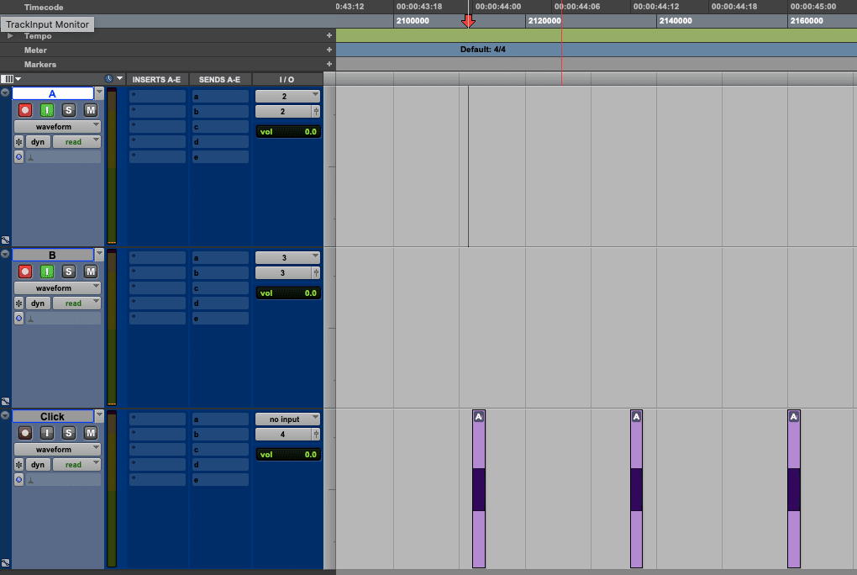Click track B elastic audio dyn button
Screen dimensions: 857x575
[38, 303]
